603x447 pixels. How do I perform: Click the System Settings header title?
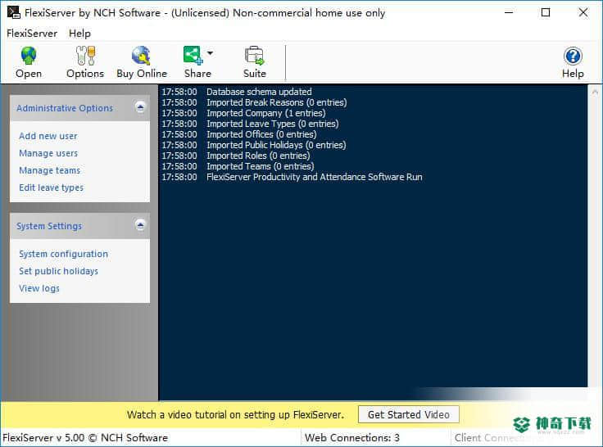pyautogui.click(x=49, y=226)
